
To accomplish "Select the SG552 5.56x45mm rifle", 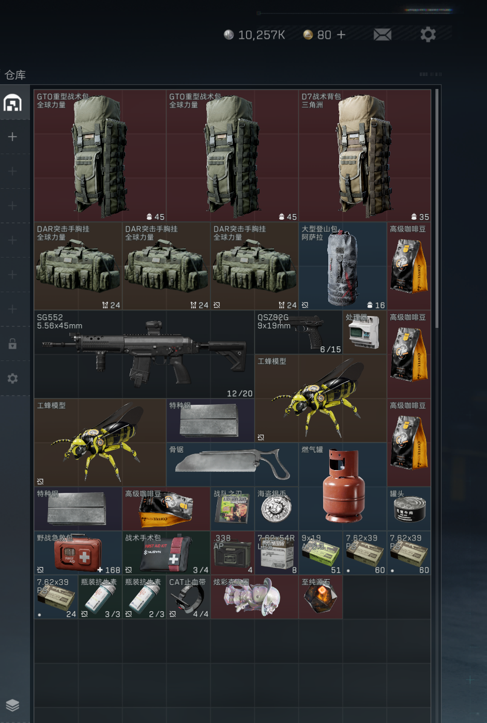I will (144, 355).
